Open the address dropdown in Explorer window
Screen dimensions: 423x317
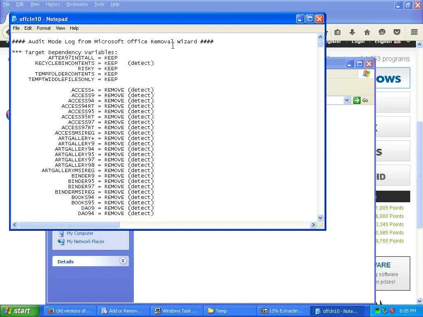pyautogui.click(x=347, y=100)
